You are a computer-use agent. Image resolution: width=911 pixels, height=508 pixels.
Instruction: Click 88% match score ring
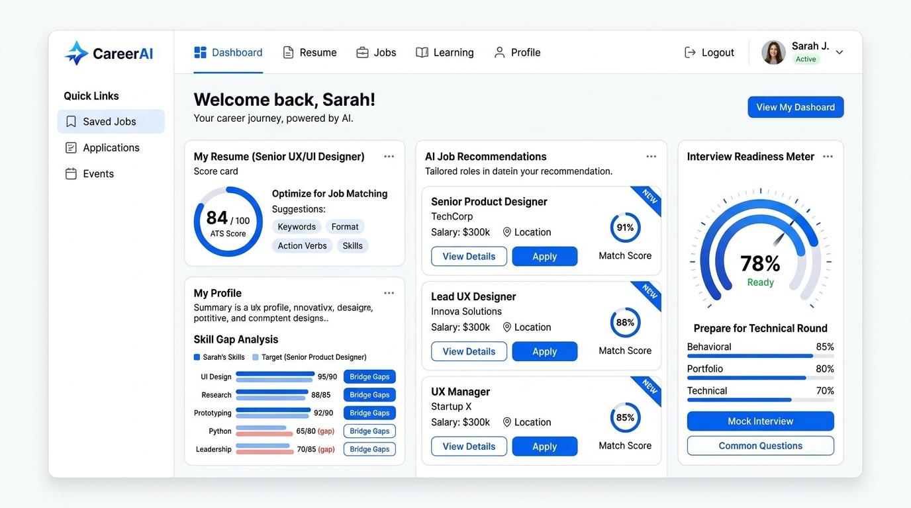click(625, 323)
